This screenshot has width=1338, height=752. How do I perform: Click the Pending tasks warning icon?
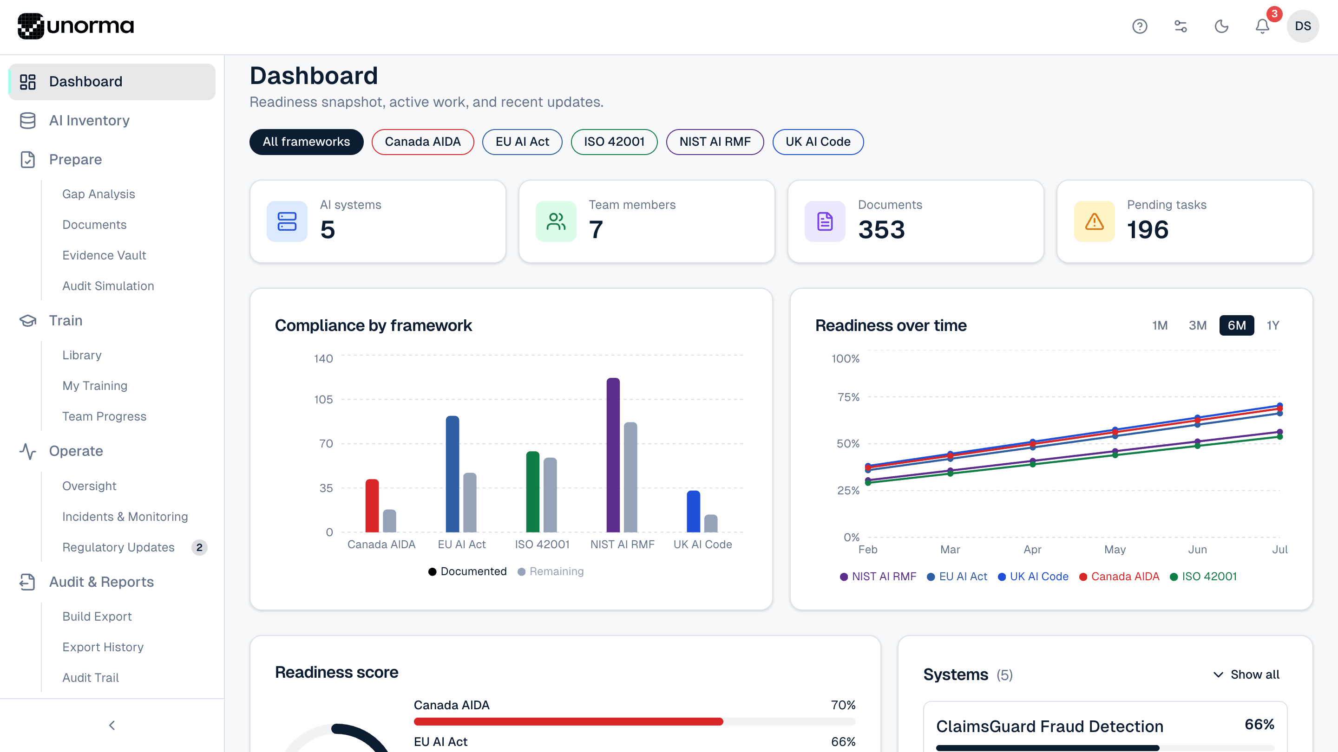coord(1095,221)
